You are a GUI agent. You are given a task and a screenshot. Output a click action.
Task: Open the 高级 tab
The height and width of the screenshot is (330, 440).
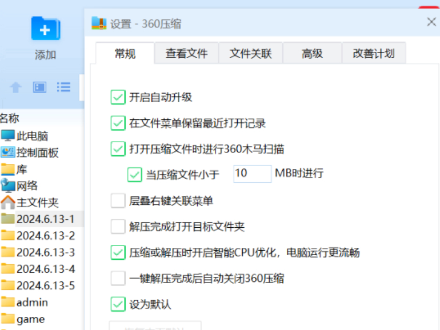[312, 53]
